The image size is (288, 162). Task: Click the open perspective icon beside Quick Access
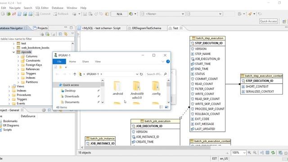click(x=284, y=22)
